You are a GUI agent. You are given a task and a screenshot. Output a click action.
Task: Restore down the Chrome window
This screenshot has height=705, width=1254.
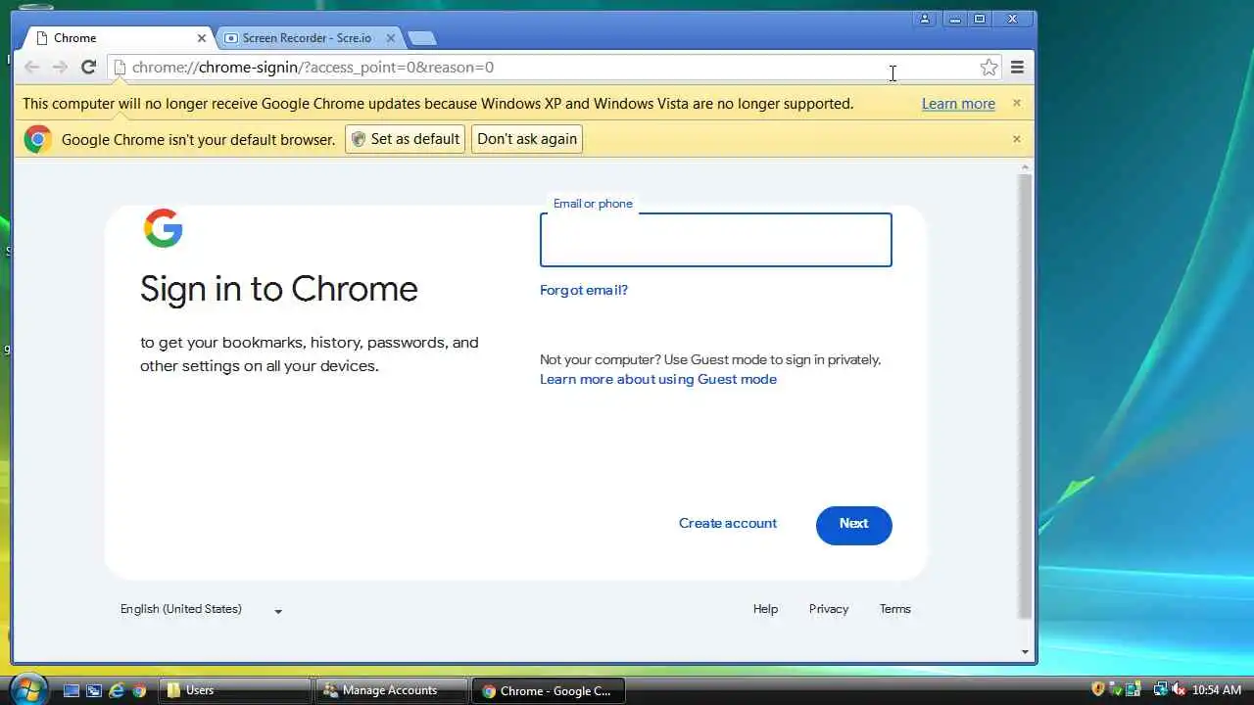coord(980,19)
